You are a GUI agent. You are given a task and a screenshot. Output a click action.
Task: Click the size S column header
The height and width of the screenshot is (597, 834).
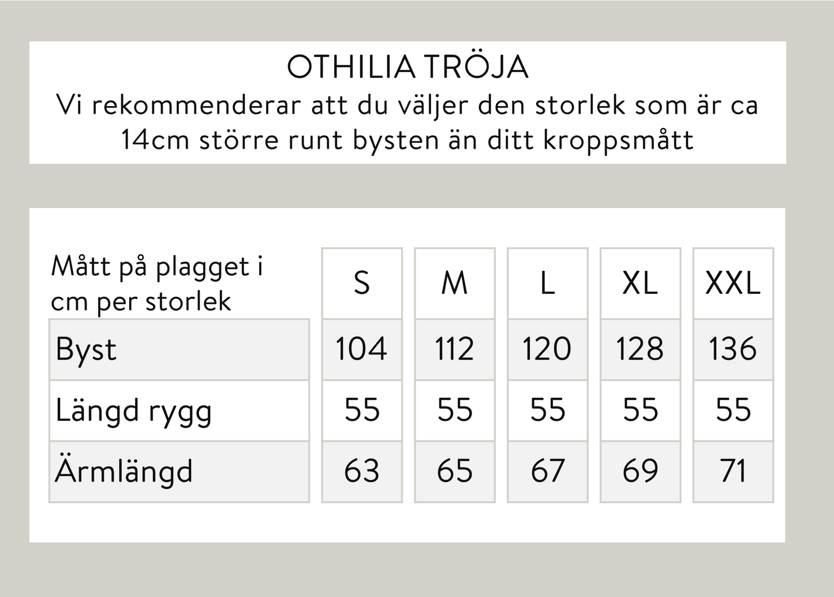point(362,283)
